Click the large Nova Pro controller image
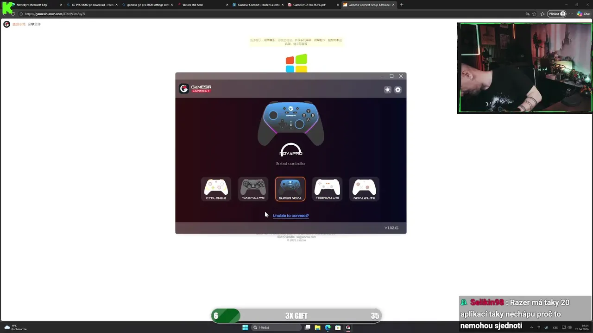This screenshot has width=593, height=333. tap(291, 123)
